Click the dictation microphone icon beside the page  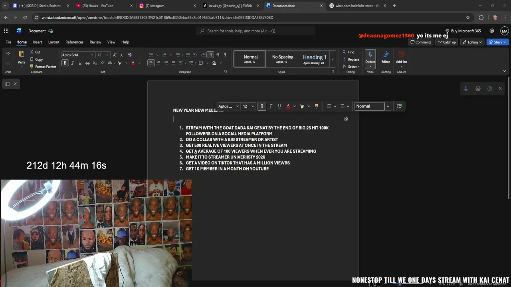(466, 88)
